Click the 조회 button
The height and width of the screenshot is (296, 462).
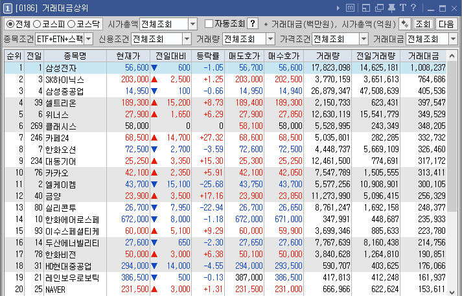[423, 24]
